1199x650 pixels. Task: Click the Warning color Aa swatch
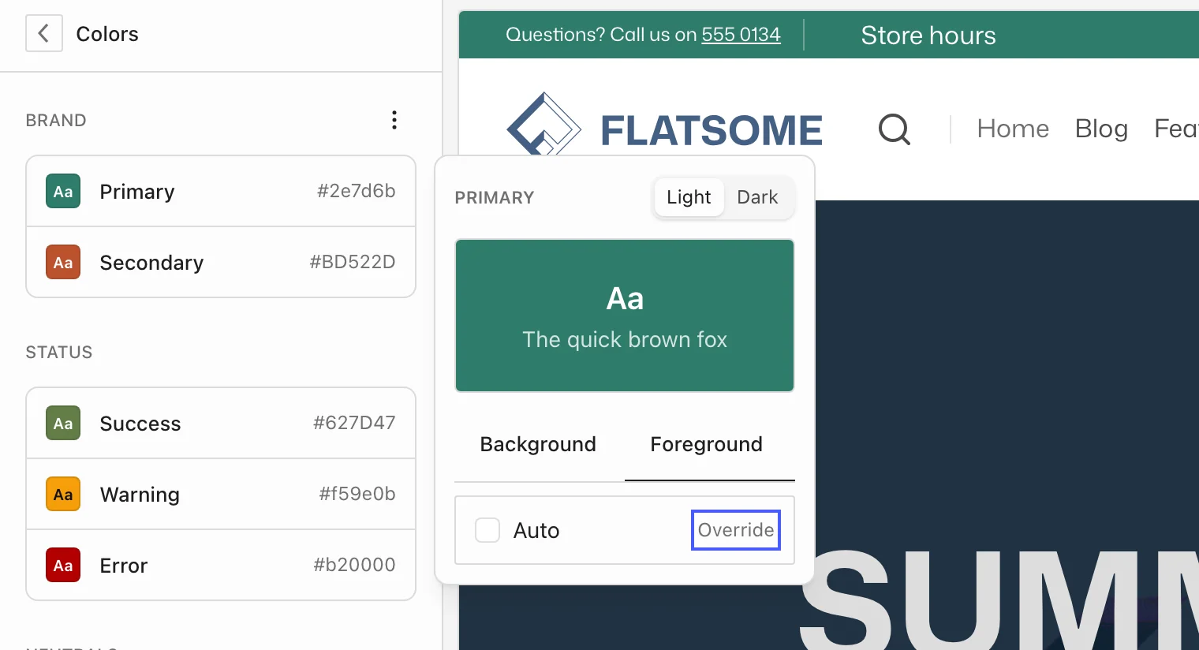coord(63,495)
